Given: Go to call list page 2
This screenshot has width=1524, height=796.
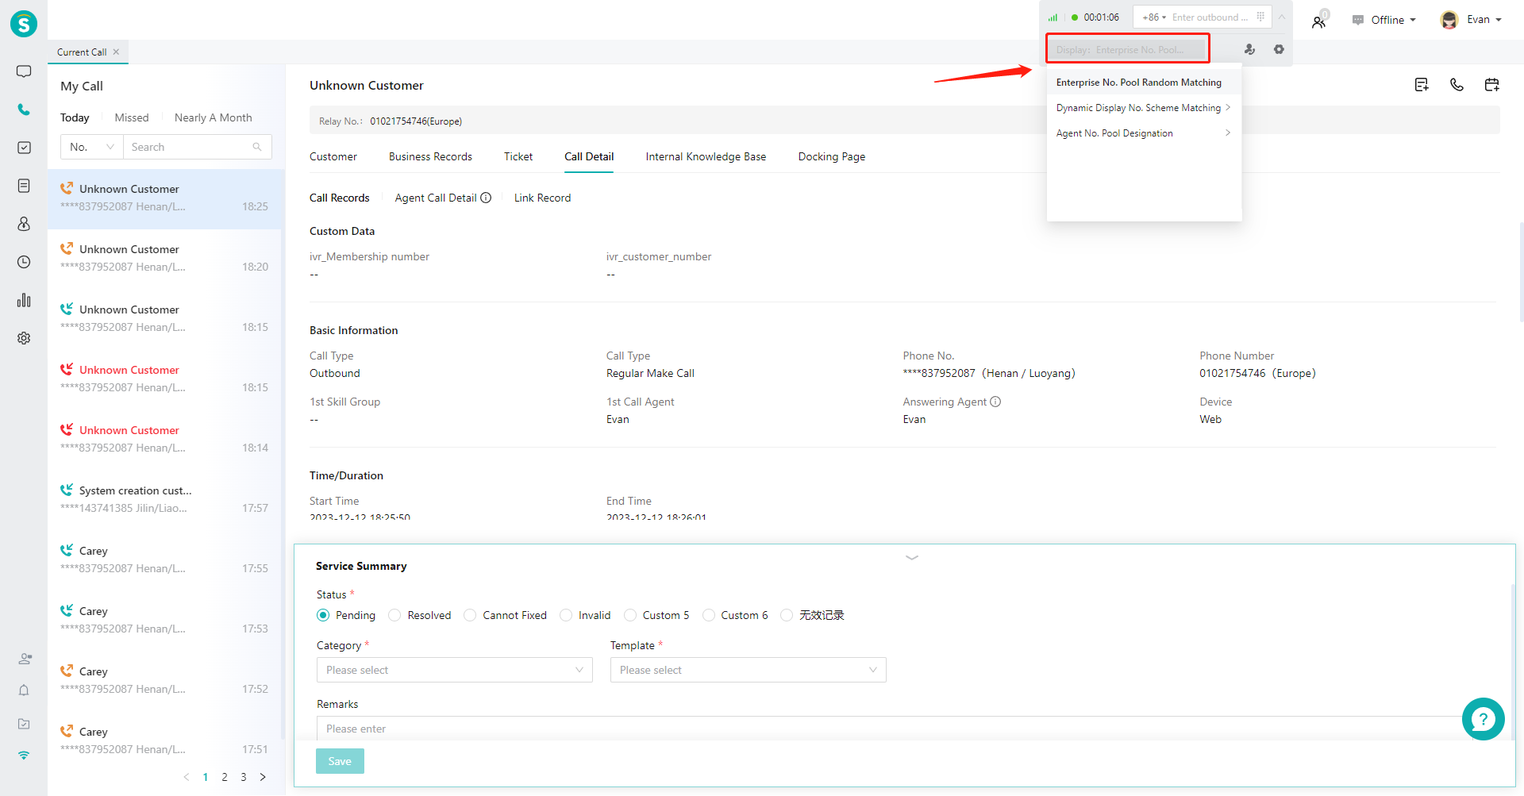Looking at the screenshot, I should [225, 777].
